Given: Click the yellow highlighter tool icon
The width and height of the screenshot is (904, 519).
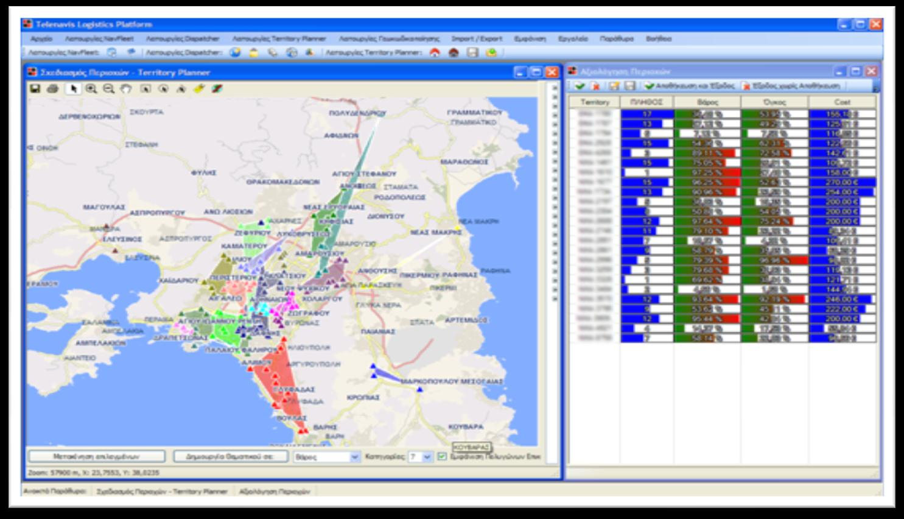Looking at the screenshot, I should pyautogui.click(x=199, y=89).
